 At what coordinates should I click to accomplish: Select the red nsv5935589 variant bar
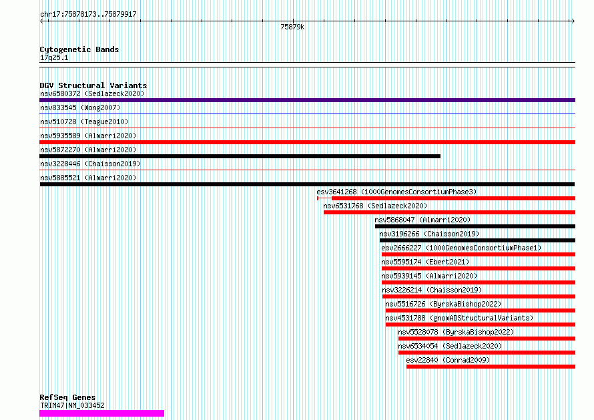(307, 142)
